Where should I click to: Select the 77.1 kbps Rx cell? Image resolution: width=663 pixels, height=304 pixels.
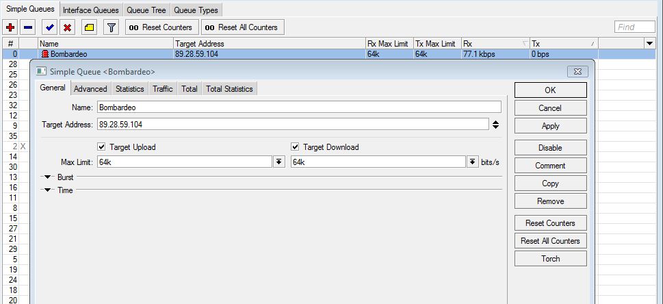[495, 54]
